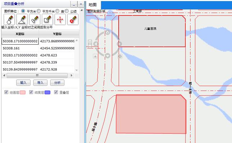Click the globe icon beside navigation wheel
The image size is (232, 143).
(120, 56)
